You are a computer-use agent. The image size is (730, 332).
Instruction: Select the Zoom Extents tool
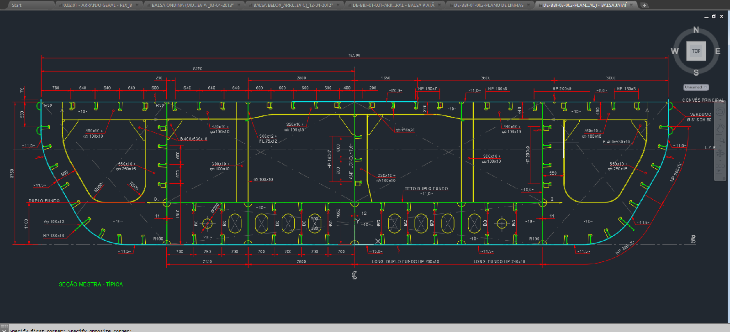click(720, 140)
